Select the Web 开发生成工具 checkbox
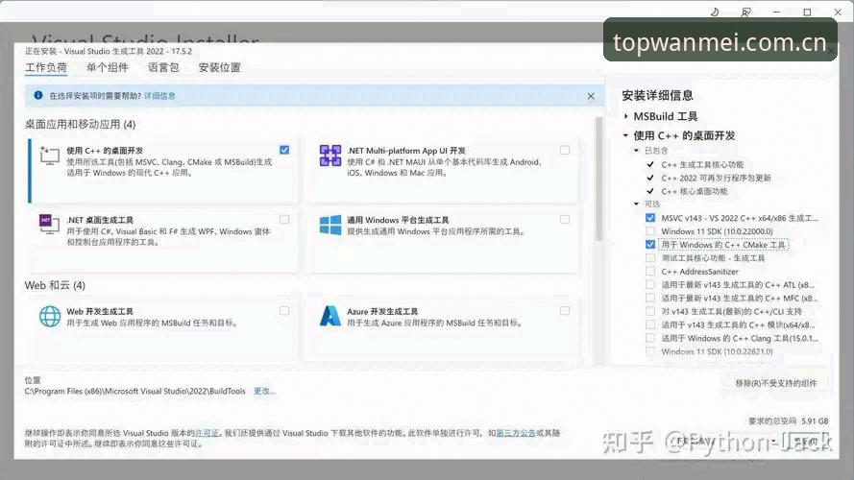This screenshot has width=854, height=480. (x=284, y=311)
